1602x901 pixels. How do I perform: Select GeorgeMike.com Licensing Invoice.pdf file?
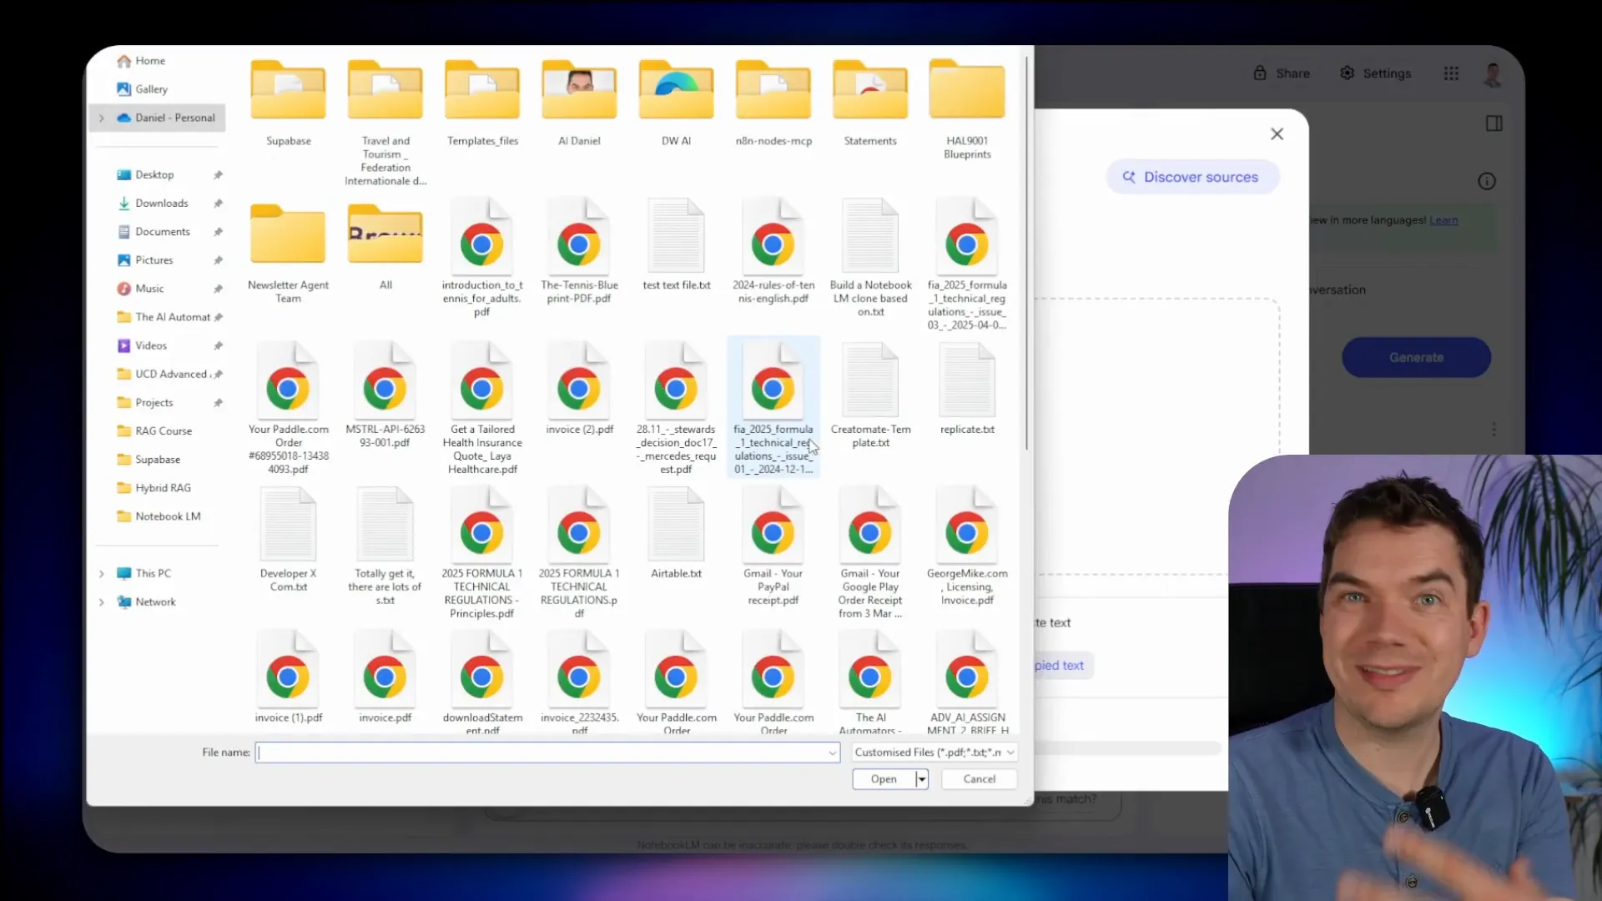(x=967, y=547)
